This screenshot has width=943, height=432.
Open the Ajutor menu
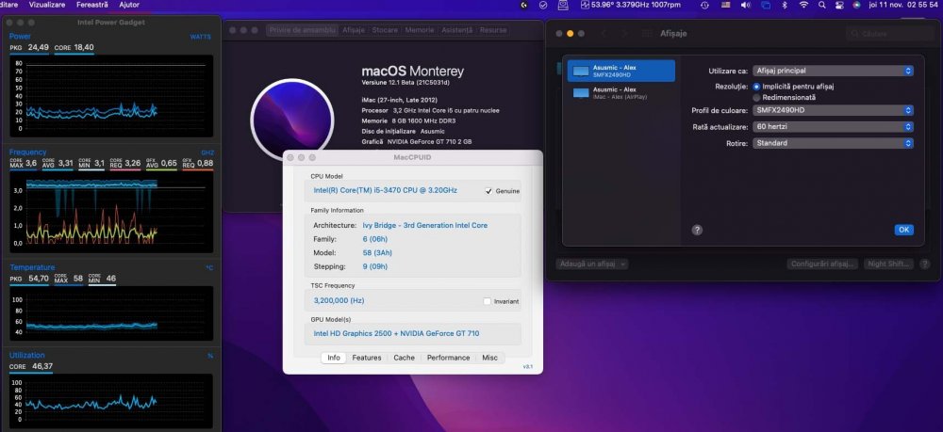[x=129, y=5]
